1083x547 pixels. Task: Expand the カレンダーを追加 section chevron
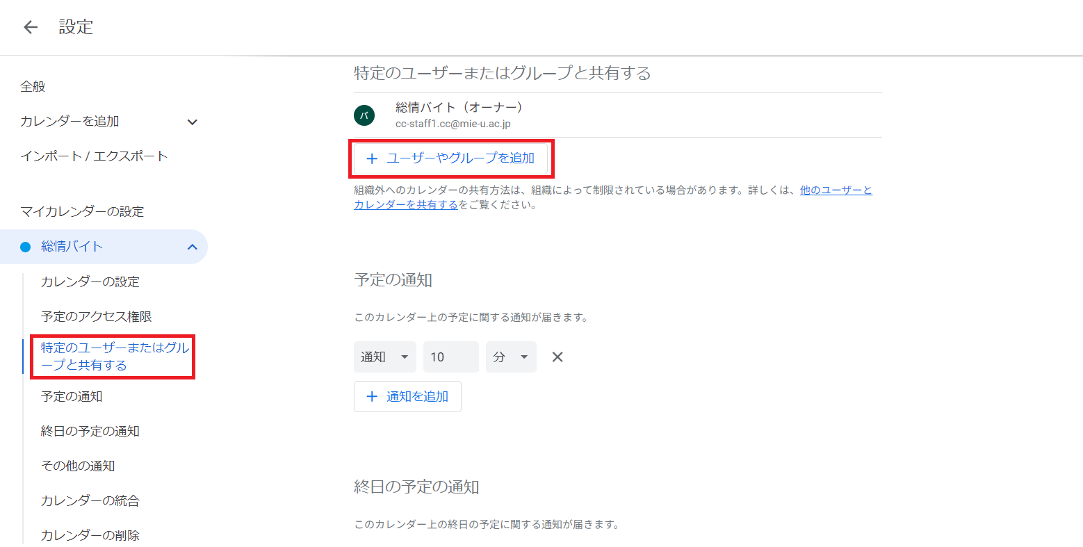193,122
